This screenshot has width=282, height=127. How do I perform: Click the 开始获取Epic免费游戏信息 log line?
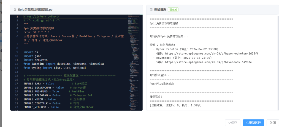[x=169, y=36]
